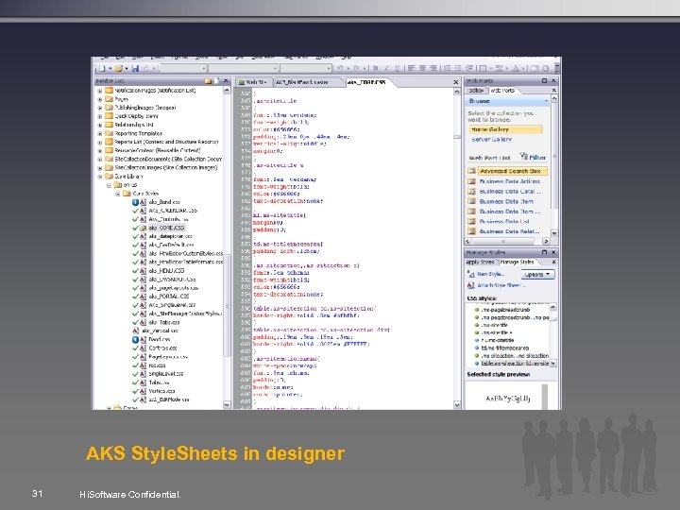Viewport: 680px width, 510px height.
Task: Click the selected style preview sample text
Action: (x=507, y=399)
